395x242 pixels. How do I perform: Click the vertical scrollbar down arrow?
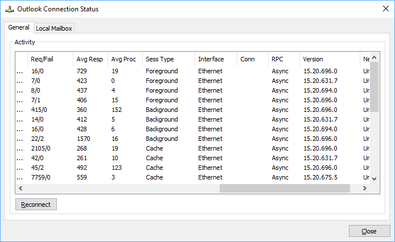pos(374,179)
